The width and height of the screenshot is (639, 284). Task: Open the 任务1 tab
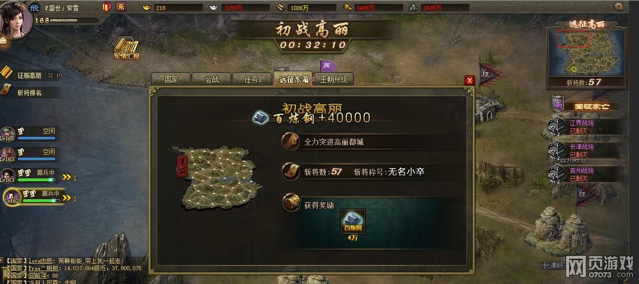[252, 79]
